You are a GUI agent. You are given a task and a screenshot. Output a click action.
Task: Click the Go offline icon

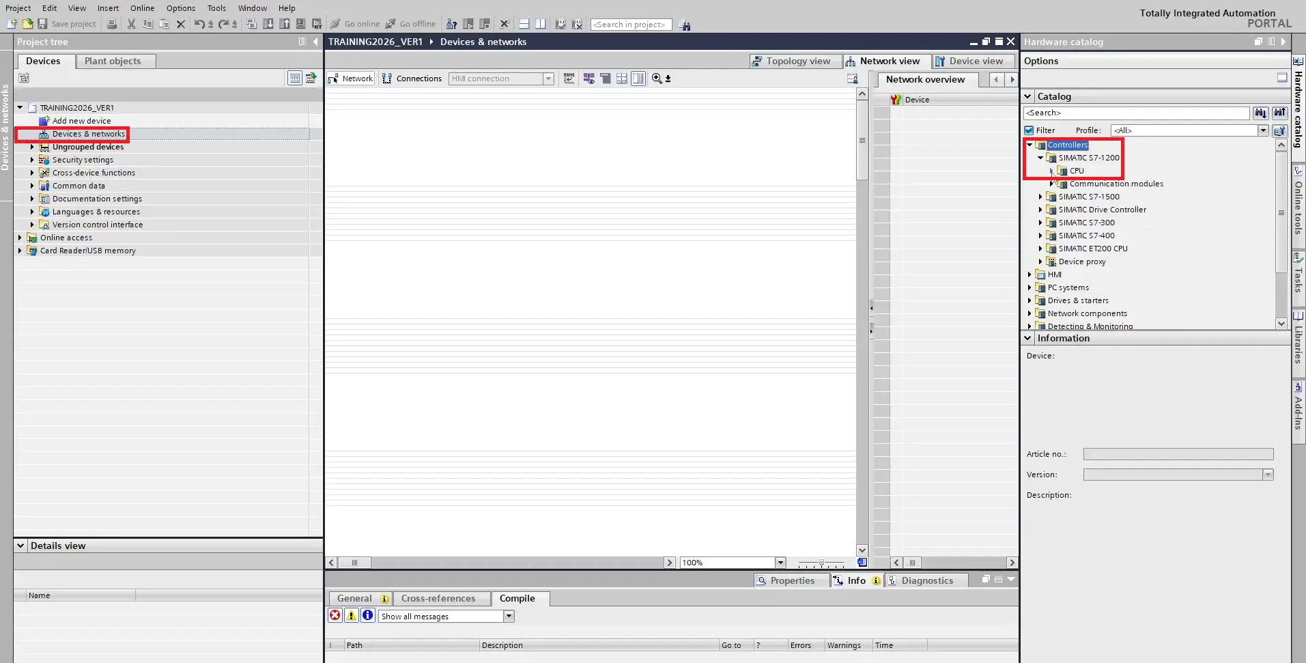[x=391, y=24]
